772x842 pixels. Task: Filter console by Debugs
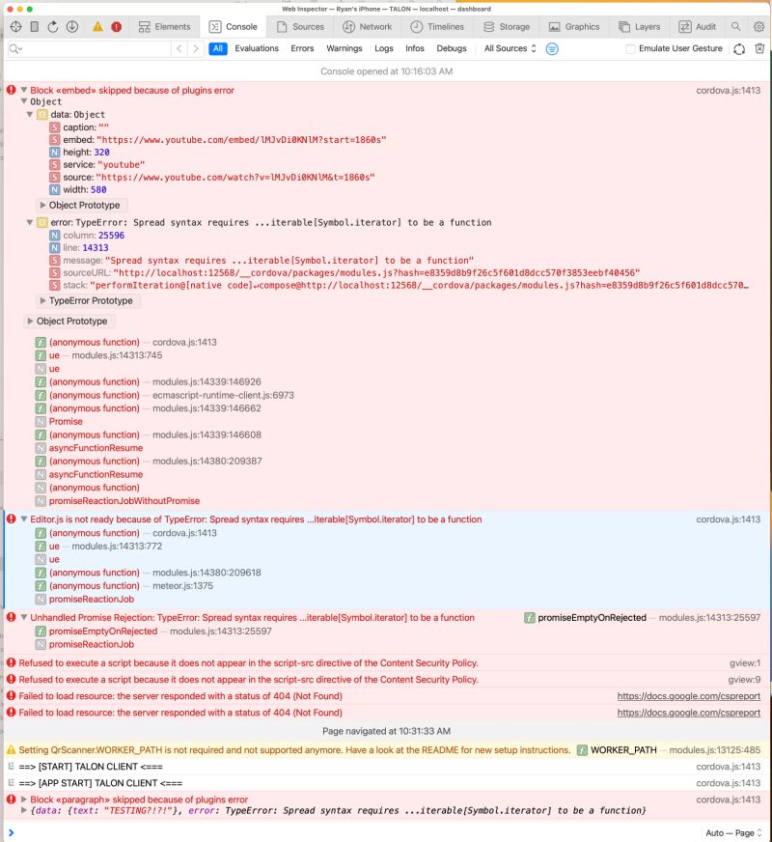tap(452, 48)
